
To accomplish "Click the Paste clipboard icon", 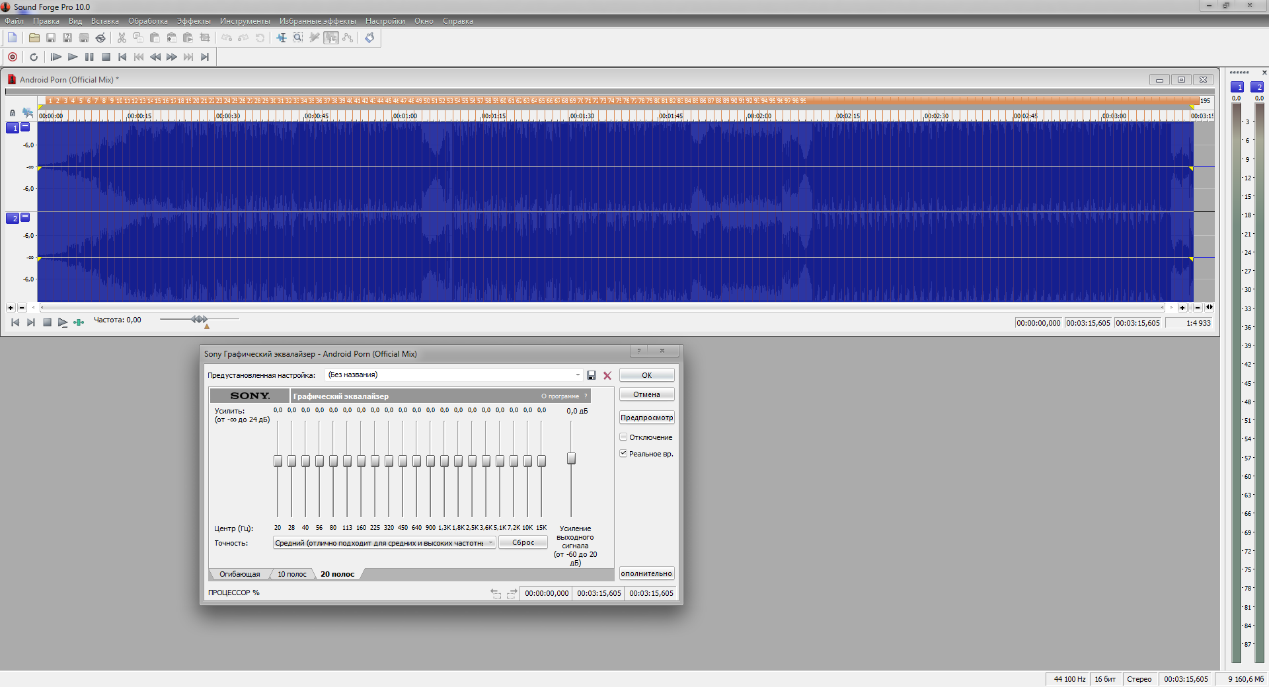I will [x=155, y=38].
